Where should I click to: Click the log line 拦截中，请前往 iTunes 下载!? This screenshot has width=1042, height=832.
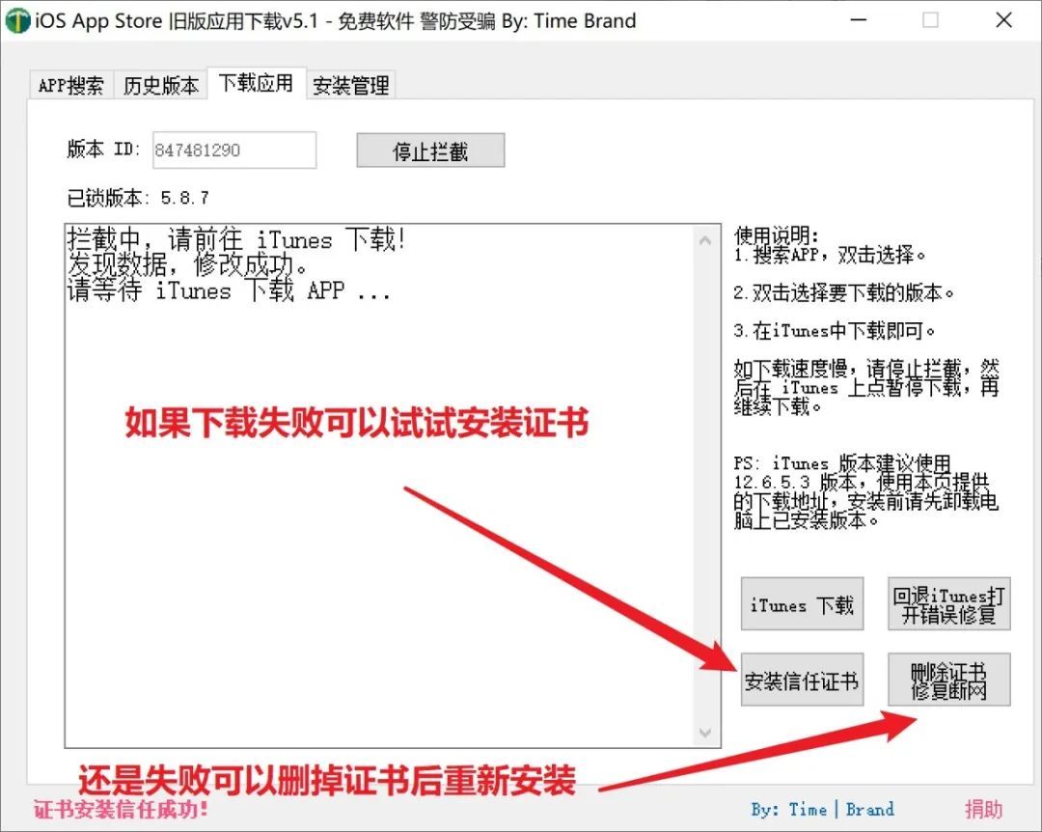[236, 239]
